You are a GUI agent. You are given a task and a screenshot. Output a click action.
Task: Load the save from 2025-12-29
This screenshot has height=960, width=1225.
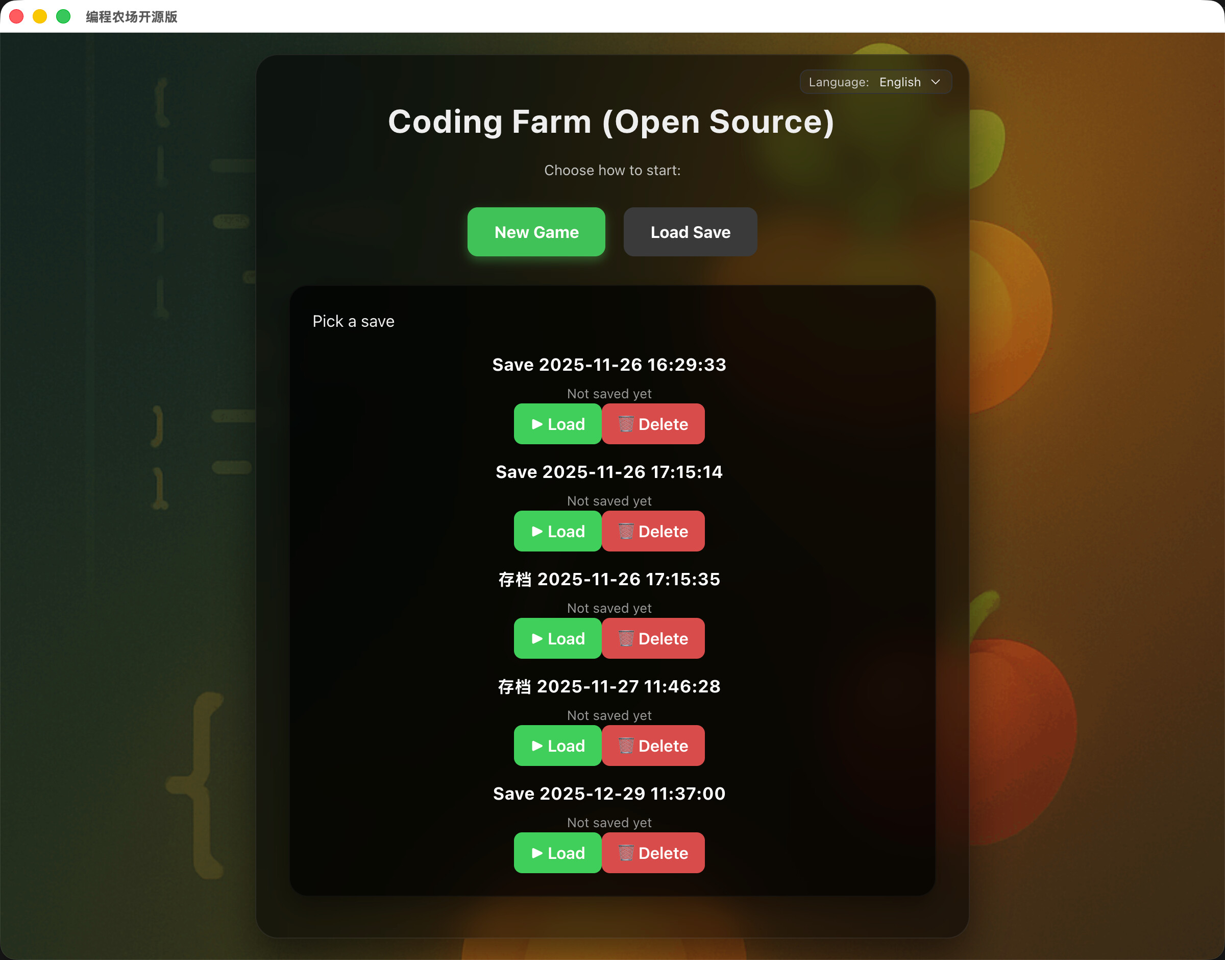[557, 853]
